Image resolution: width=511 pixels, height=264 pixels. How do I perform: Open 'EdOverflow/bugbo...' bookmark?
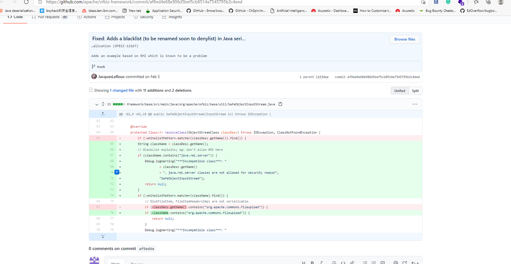478,10
